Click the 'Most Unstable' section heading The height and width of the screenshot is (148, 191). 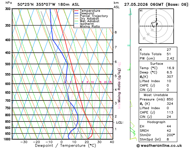[x=156, y=95]
